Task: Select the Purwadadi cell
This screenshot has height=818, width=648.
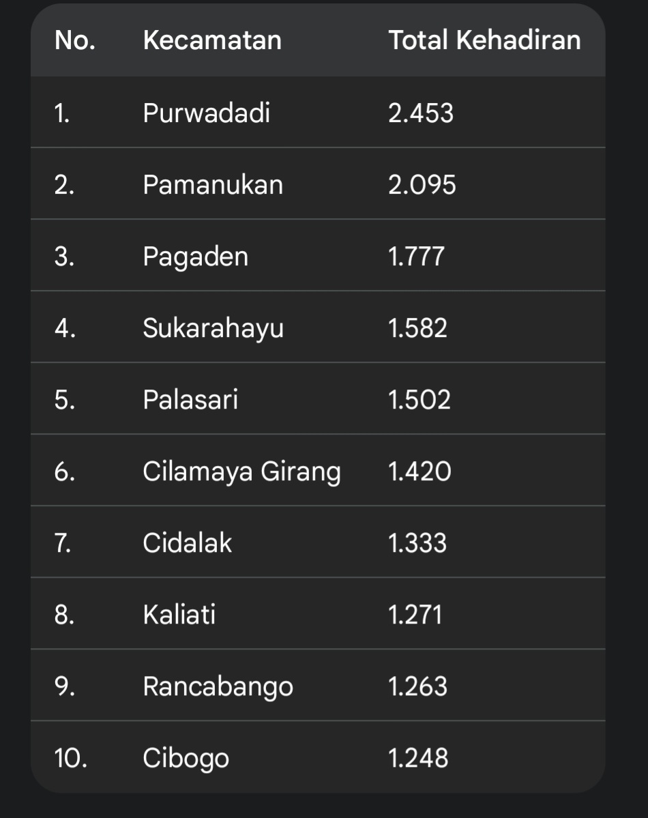Action: (206, 113)
